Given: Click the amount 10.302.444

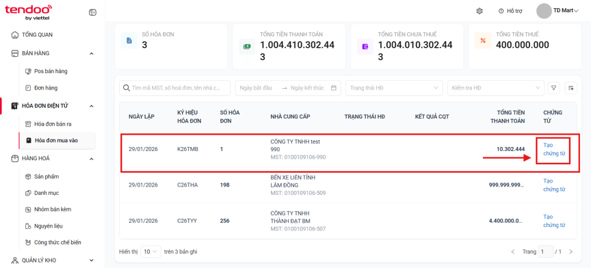Looking at the screenshot, I should (x=511, y=149).
